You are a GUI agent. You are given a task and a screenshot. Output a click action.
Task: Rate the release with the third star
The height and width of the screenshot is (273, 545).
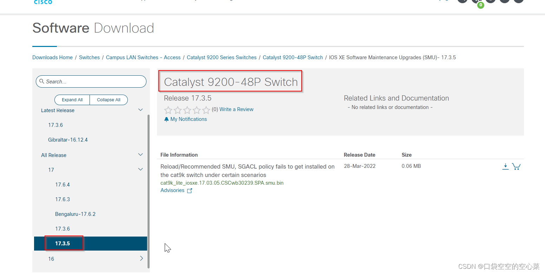[x=187, y=110]
